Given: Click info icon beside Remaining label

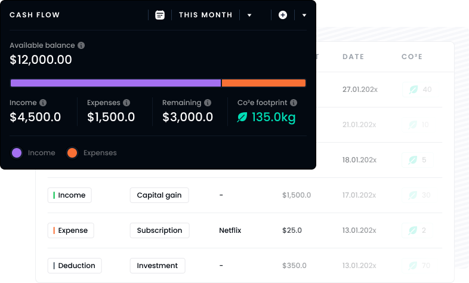Looking at the screenshot, I should pos(207,103).
